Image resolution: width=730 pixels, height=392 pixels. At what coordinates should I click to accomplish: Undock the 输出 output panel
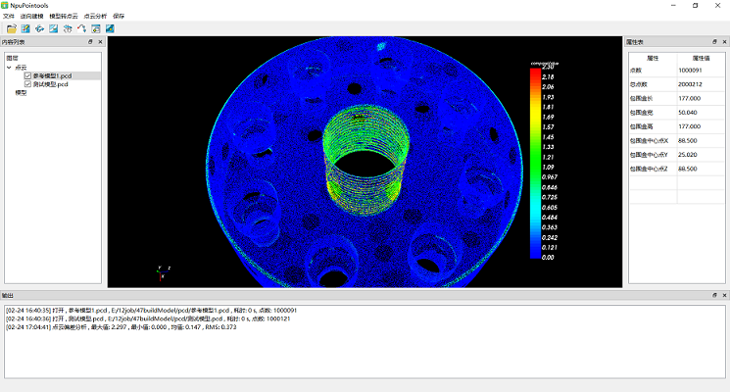(713, 294)
